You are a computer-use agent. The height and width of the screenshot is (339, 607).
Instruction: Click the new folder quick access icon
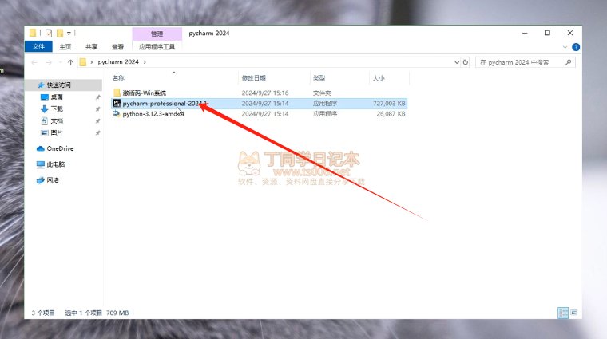[60, 34]
